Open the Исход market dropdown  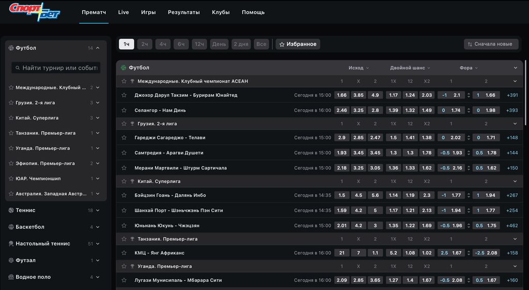point(359,68)
